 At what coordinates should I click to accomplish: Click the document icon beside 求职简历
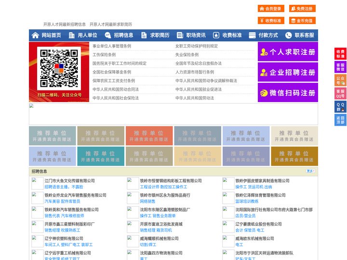(x=144, y=35)
